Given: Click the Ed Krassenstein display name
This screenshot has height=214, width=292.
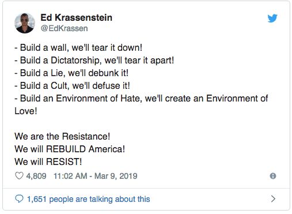Looking at the screenshot, I should (x=76, y=17).
